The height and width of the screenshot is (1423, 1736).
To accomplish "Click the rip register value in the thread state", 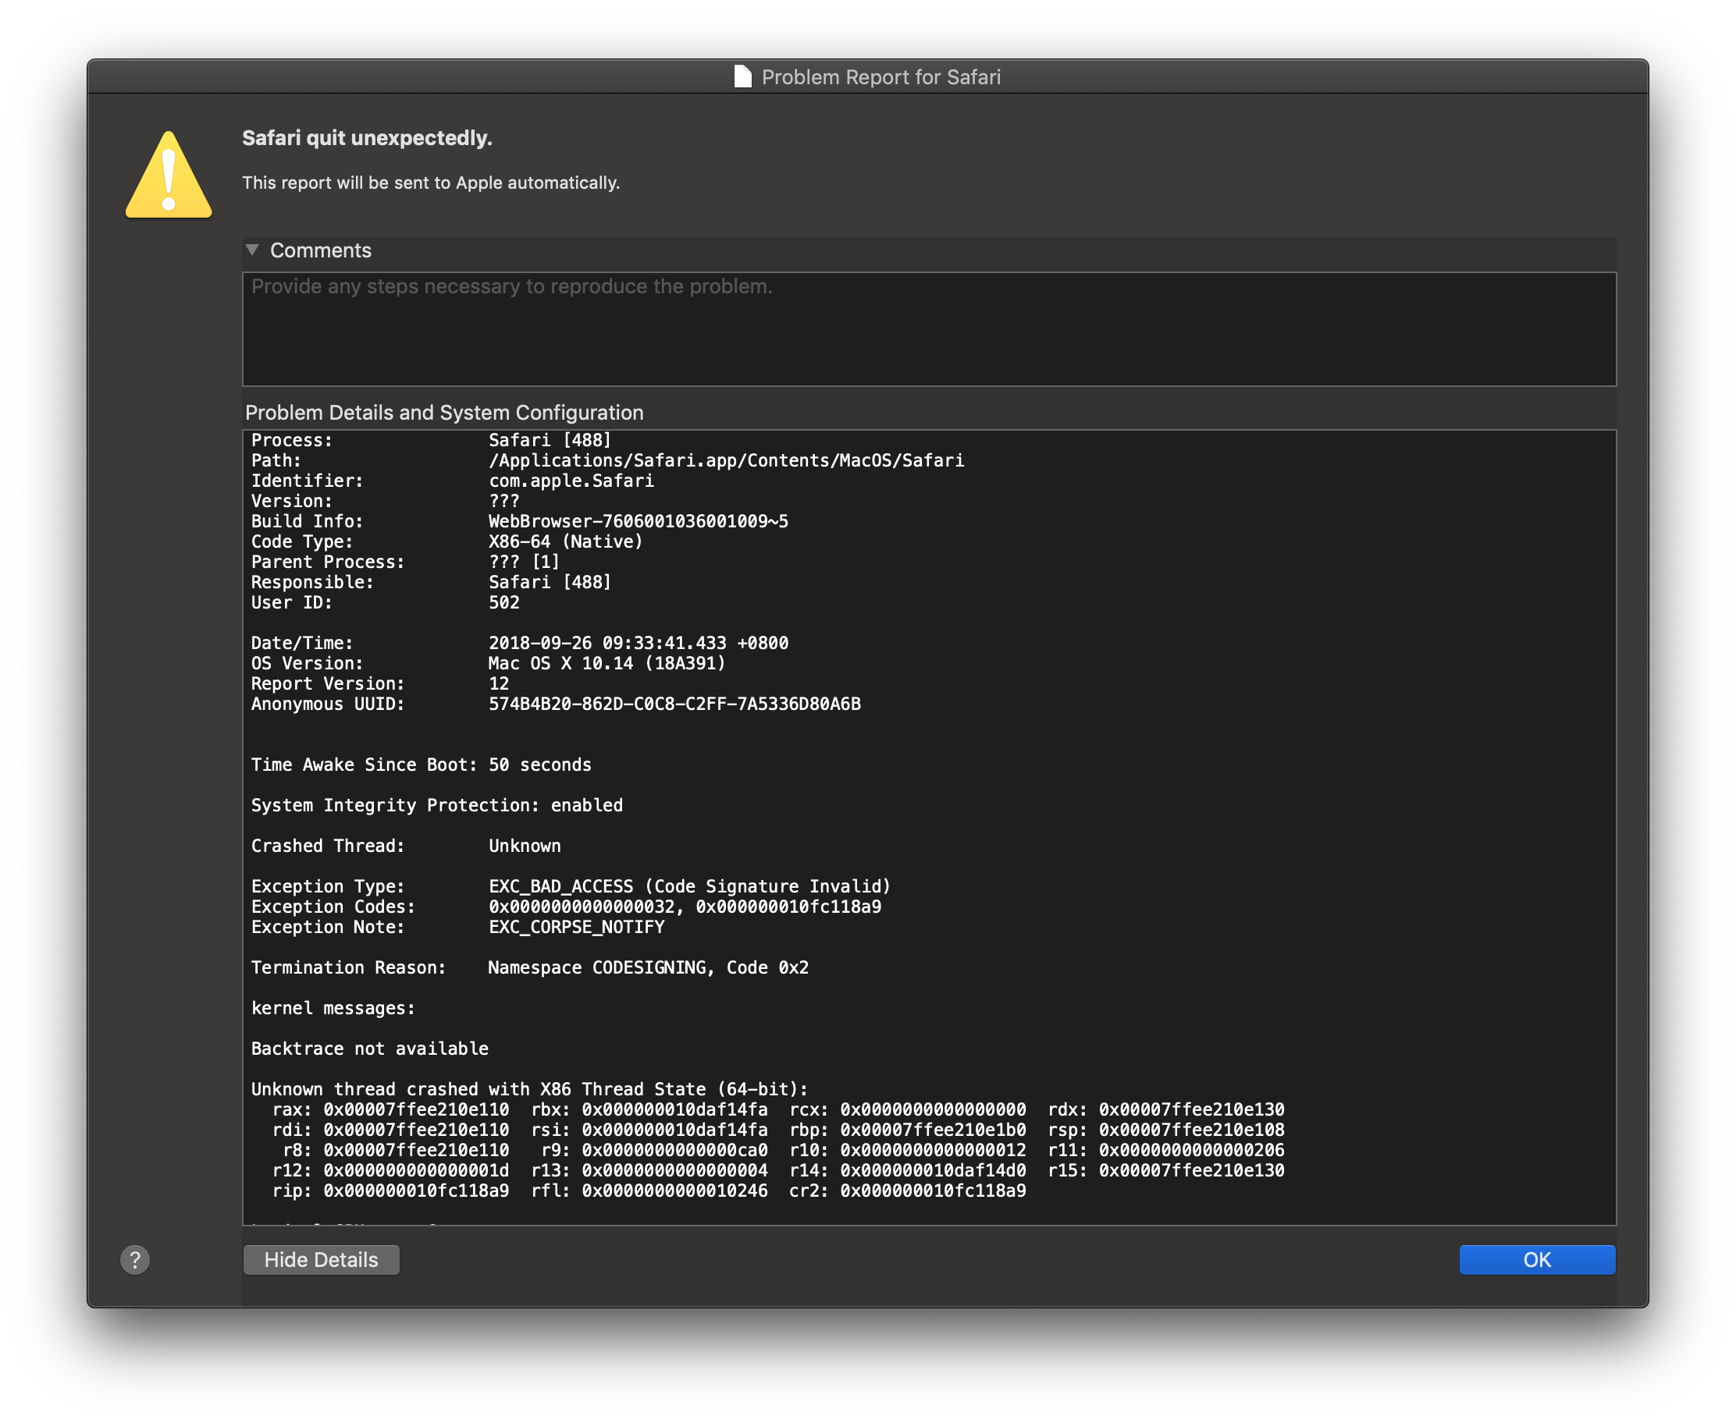I will pyautogui.click(x=416, y=1191).
